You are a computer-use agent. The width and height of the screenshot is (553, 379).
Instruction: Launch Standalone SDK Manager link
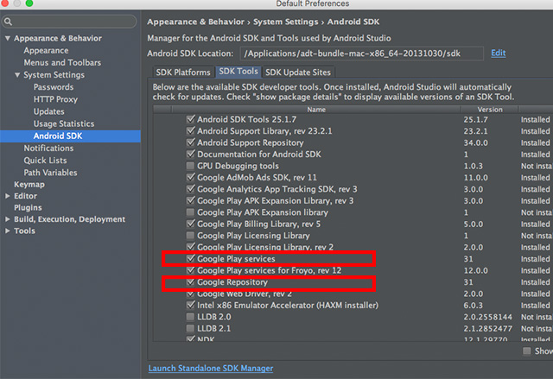[209, 369]
